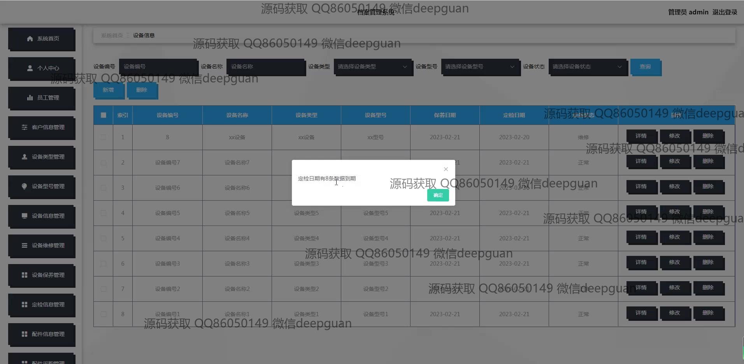This screenshot has height=364, width=744.
Task: Check the checkbox for 设备编号3 row
Action: pos(104,264)
